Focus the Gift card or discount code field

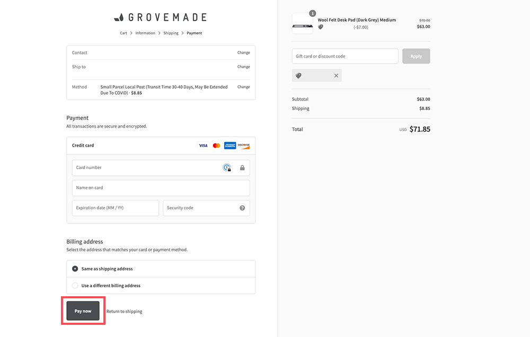[345, 56]
